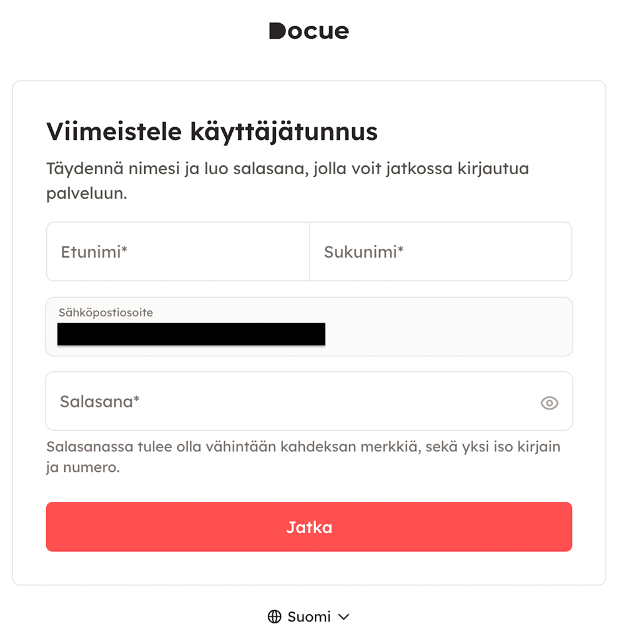The height and width of the screenshot is (644, 627).
Task: Click the "ocue" letters of the logo
Action: [x=318, y=32]
